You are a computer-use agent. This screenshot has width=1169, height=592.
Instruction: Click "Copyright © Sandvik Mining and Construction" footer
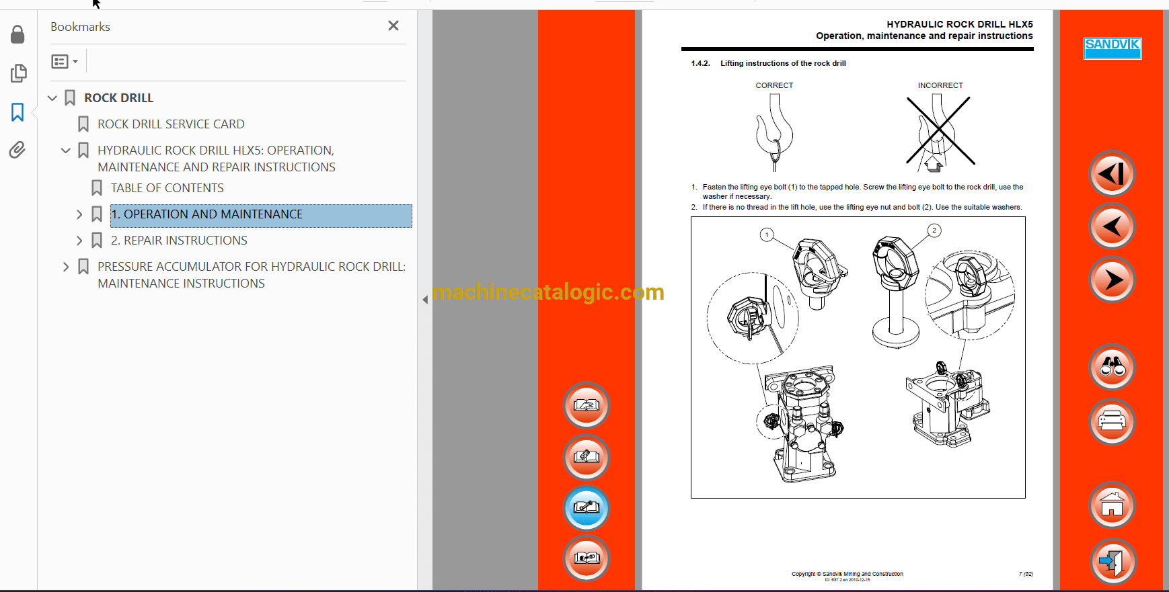[847, 574]
